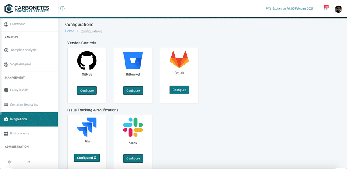Image resolution: width=347 pixels, height=169 pixels.
Task: Click the Environments icon in sidebar
Action: click(6, 133)
